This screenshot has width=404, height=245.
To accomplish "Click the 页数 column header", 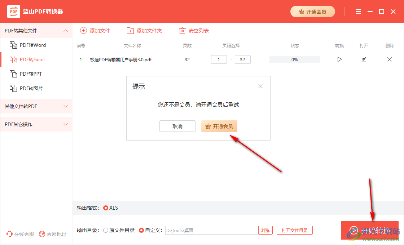I will [187, 45].
